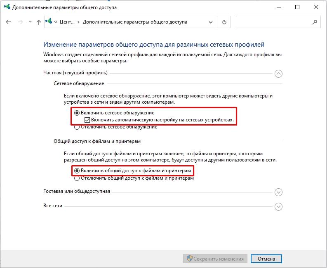Click the 'Сетевое обнаружение' subsection heading

(79, 83)
